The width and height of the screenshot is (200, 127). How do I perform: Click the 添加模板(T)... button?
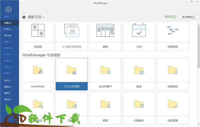tap(189, 17)
